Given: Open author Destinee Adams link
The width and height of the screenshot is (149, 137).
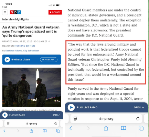Looking at the screenshot, I should click(x=14, y=51).
